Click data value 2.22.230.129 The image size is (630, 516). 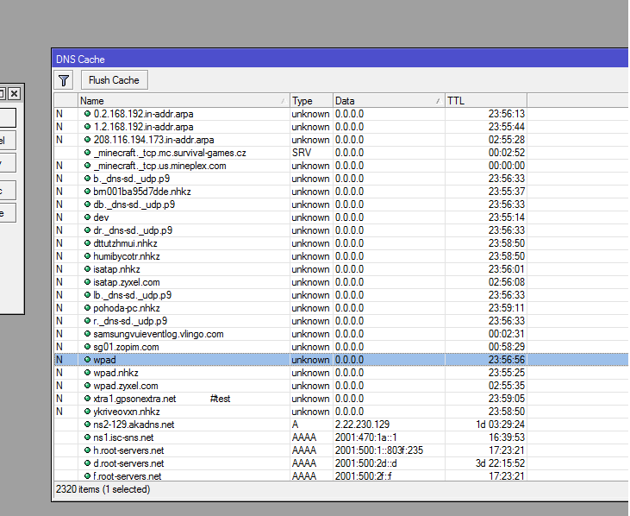[362, 425]
